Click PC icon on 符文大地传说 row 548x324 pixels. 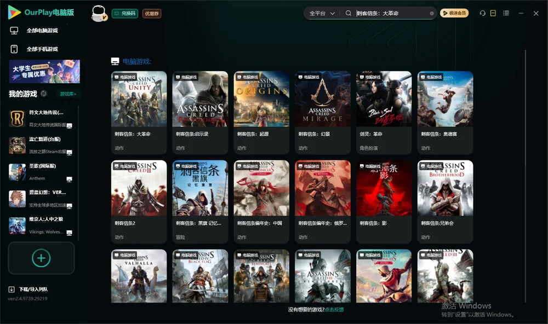coord(69,126)
